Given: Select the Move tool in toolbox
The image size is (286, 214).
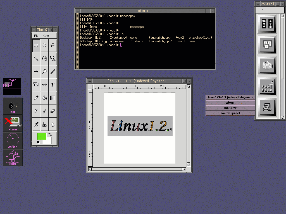Looking at the screenshot, I should pyautogui.click(x=36, y=72).
